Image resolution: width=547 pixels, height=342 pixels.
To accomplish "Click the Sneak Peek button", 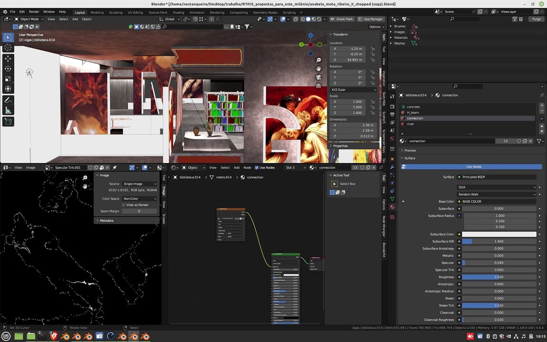I will (341, 19).
